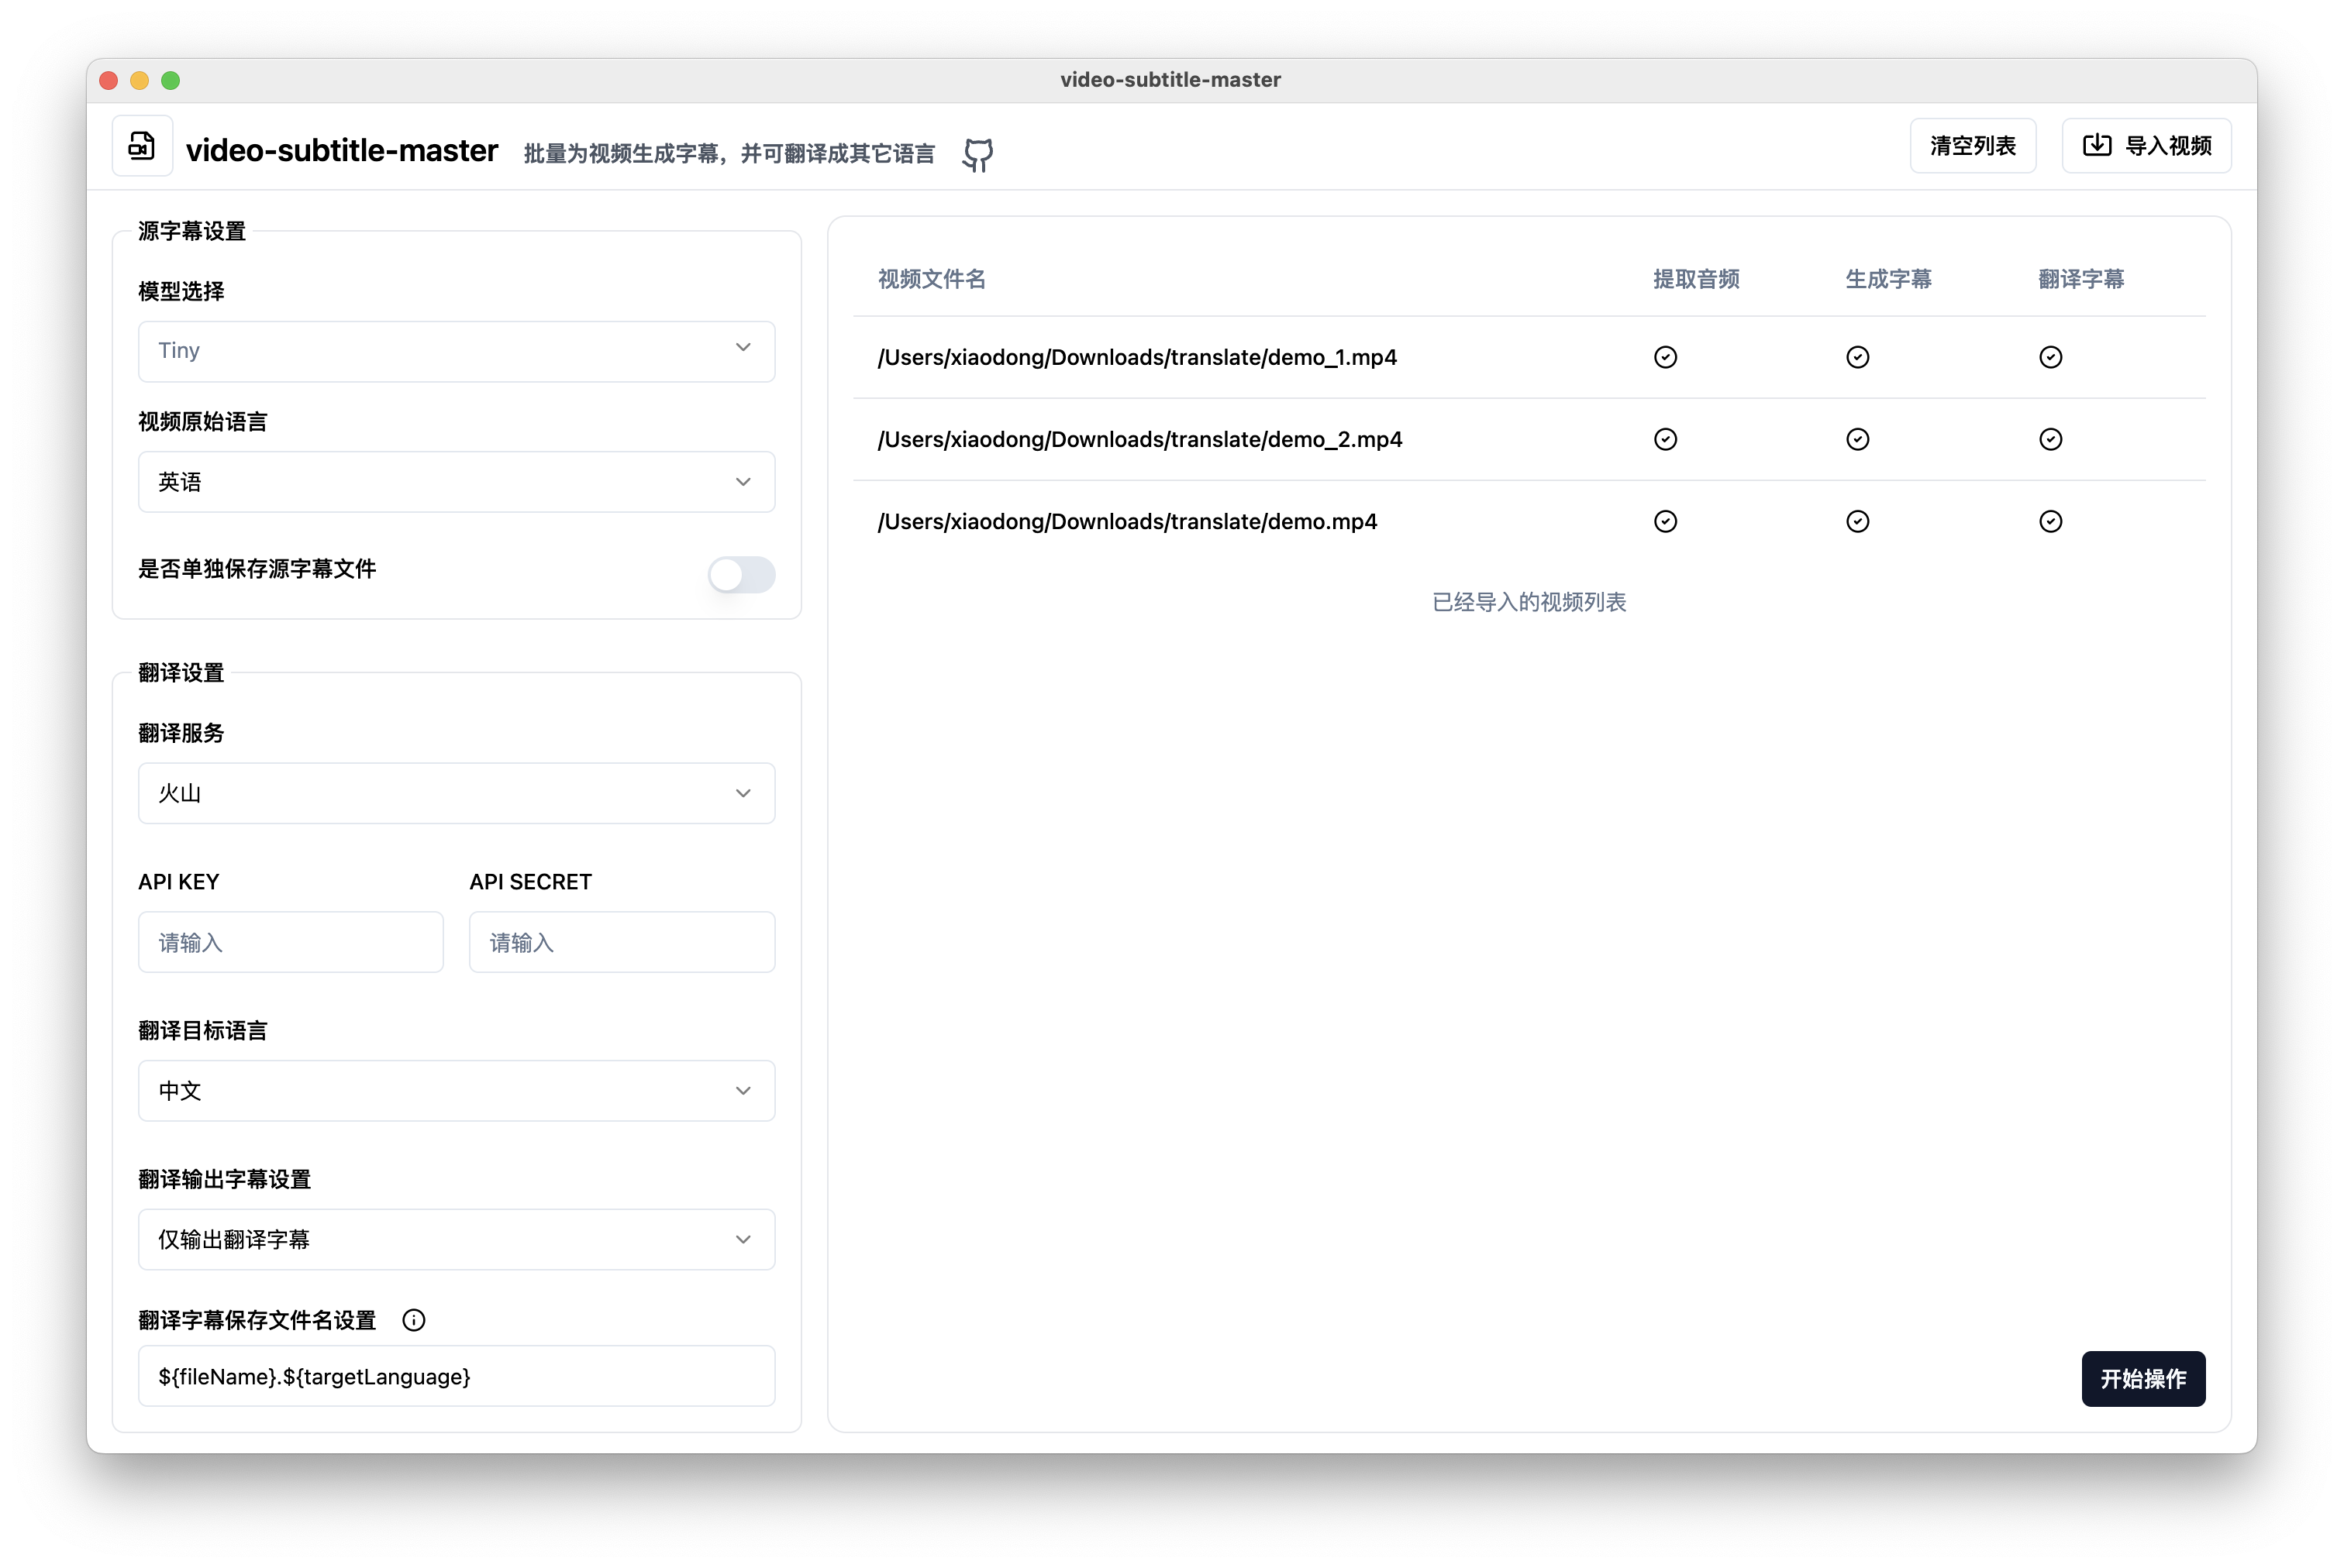Screen dimensions: 2344x1568
Task: Click the subtitle file app logo icon
Action: [142, 146]
